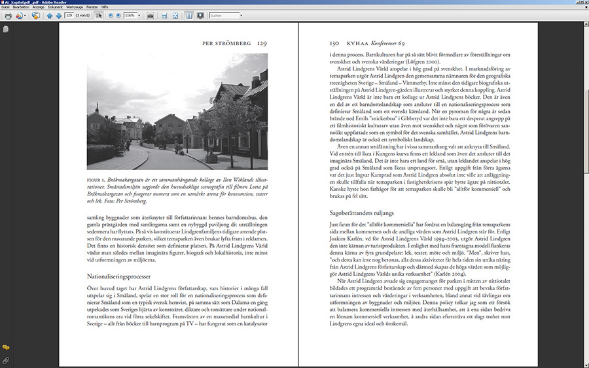The width and height of the screenshot is (589, 368).
Task: Click the full screen monitor icon
Action: pyautogui.click(x=201, y=16)
